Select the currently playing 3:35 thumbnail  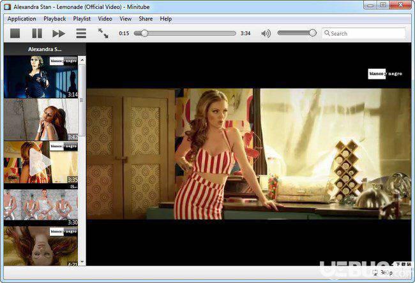click(x=41, y=162)
